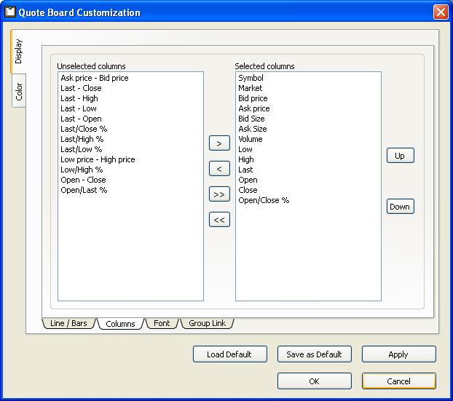Switch to the Color side tab
Viewport: 453px width, 401px height.
pos(19,91)
